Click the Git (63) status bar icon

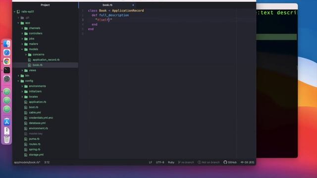242,162
